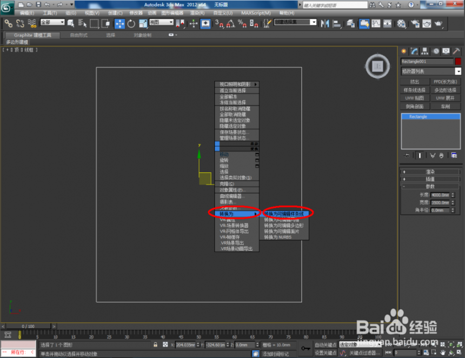Select 转换为可编辑样条线 from the submenu
This screenshot has height=358, width=465.
pos(284,214)
